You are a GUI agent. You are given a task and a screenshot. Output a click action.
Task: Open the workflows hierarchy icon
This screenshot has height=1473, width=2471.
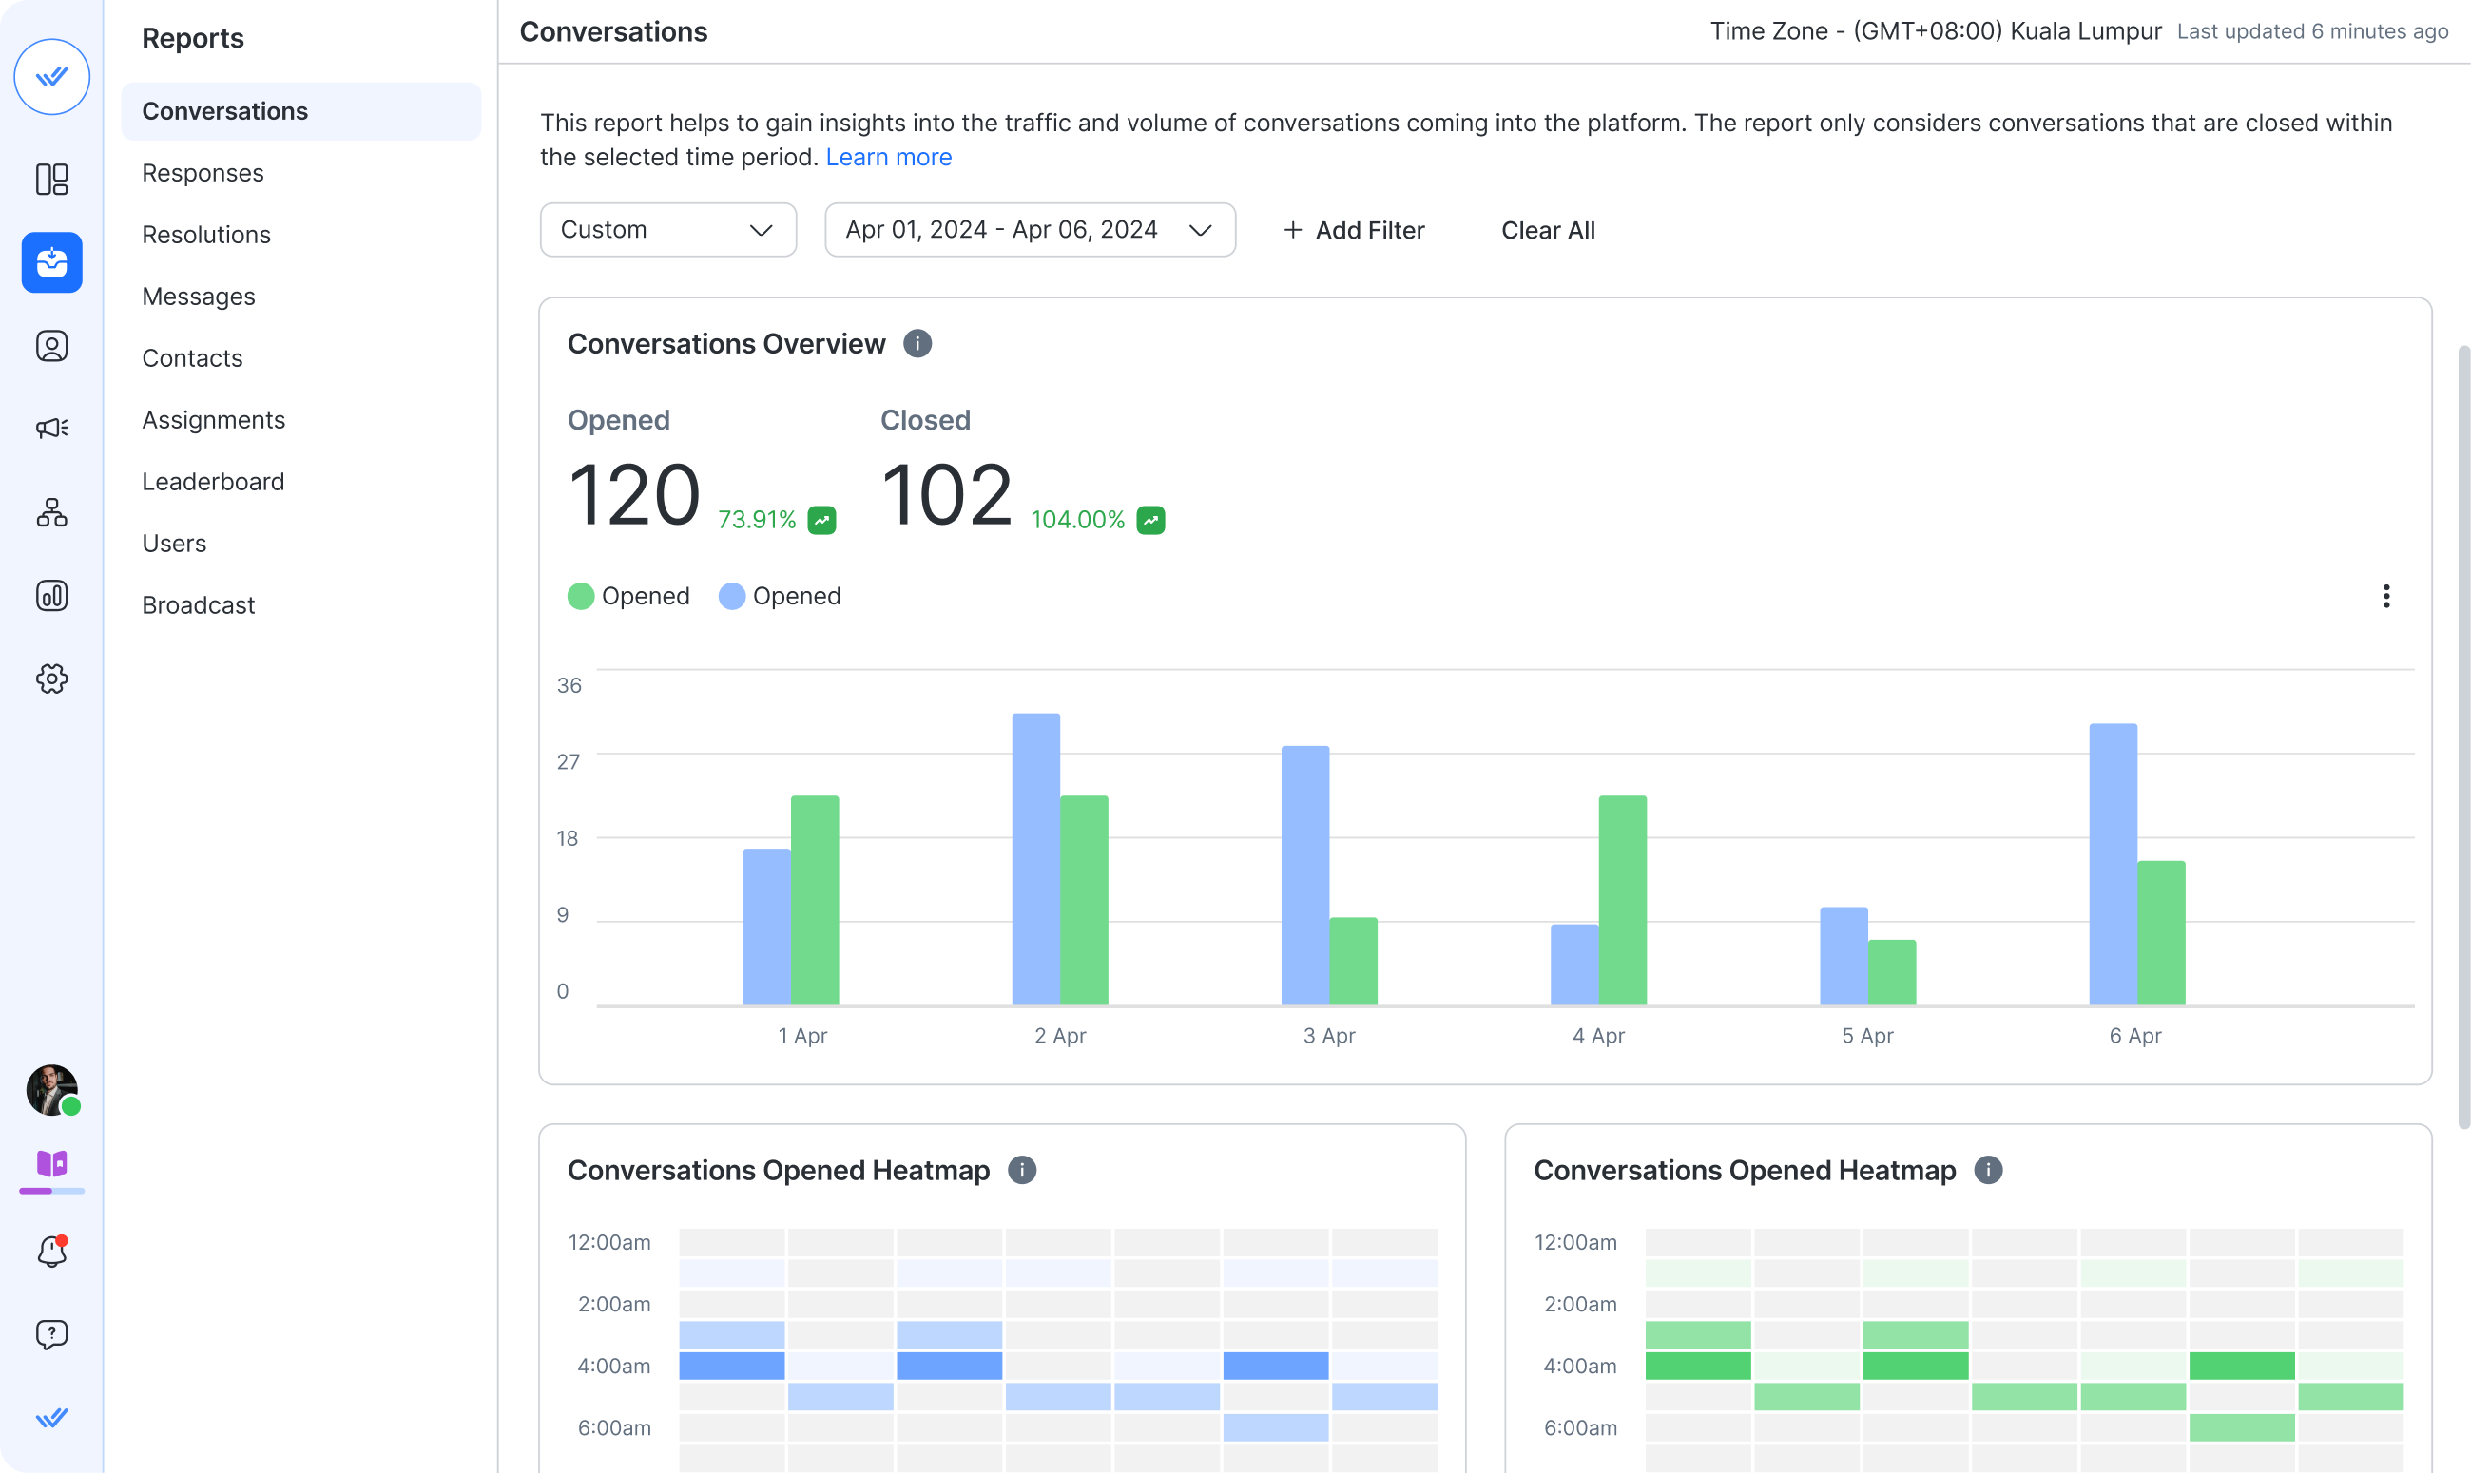(x=51, y=512)
